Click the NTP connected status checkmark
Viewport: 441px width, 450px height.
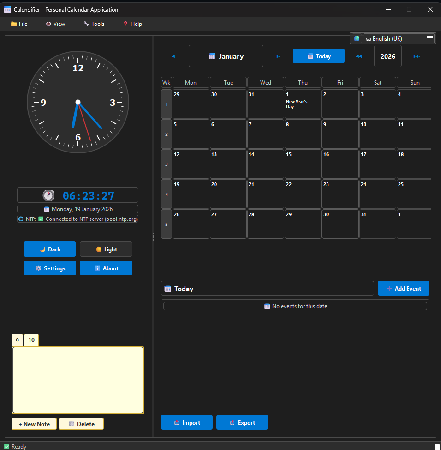click(x=41, y=219)
